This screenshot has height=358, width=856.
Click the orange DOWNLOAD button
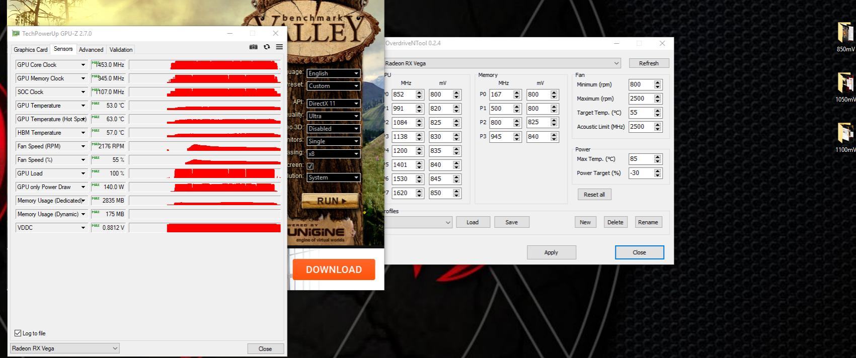pos(334,270)
